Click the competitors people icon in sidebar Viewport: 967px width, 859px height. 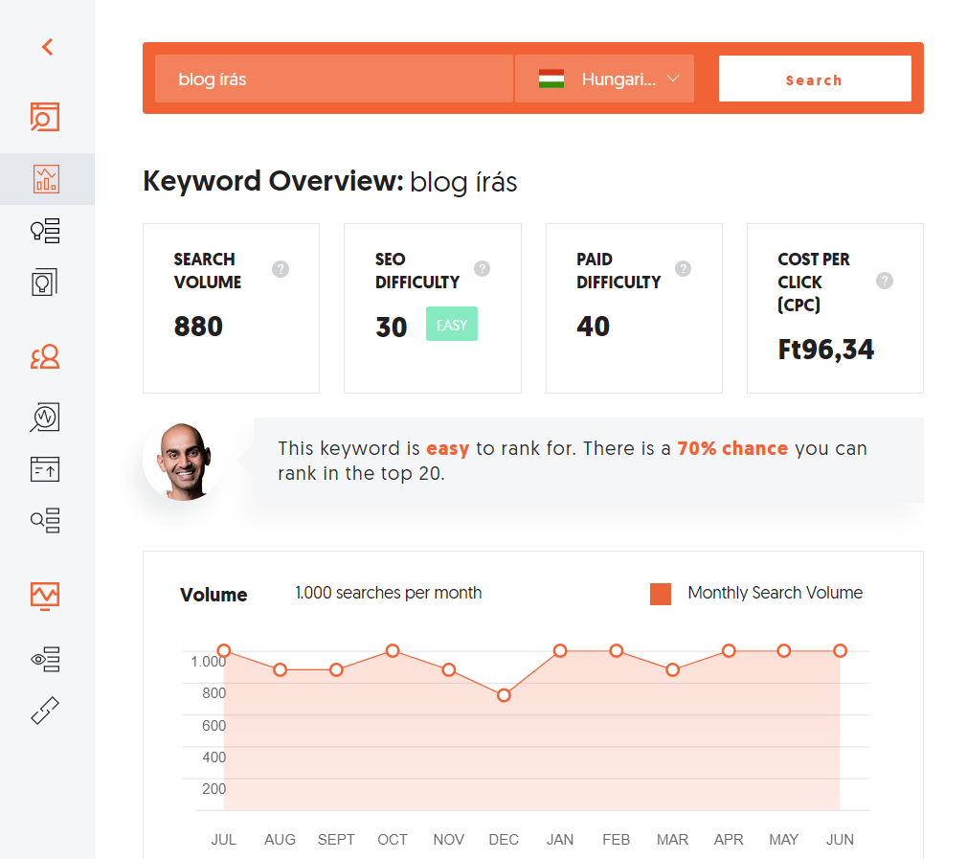pos(45,358)
